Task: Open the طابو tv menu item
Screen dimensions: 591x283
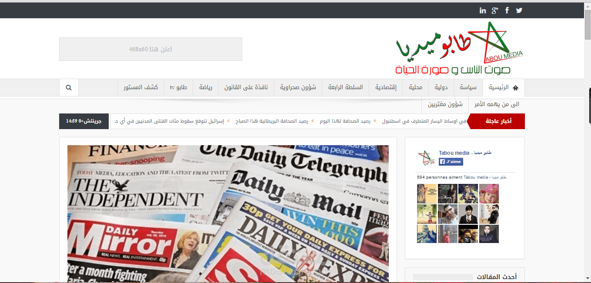Action: coord(178,88)
